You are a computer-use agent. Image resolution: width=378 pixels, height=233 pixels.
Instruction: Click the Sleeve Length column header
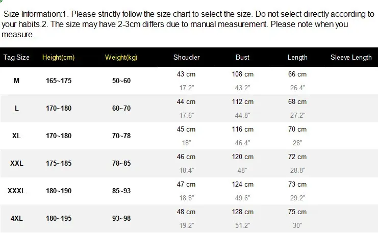coord(351,57)
